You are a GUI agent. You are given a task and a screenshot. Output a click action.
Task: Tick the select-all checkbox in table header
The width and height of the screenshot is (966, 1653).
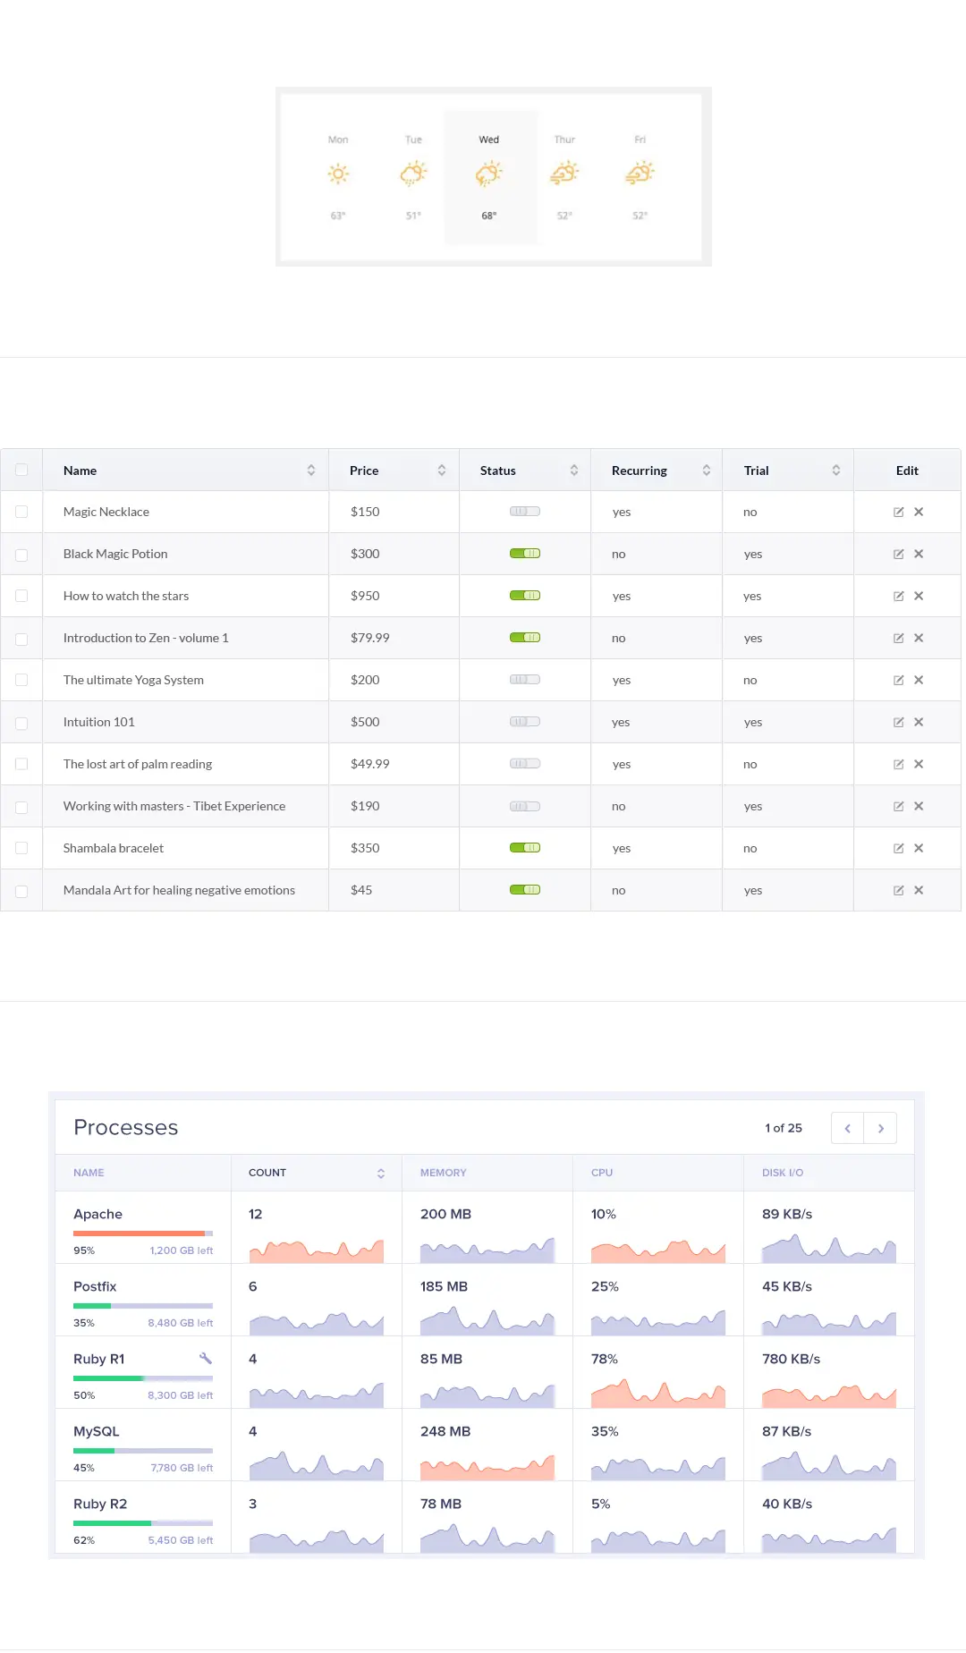coord(21,470)
